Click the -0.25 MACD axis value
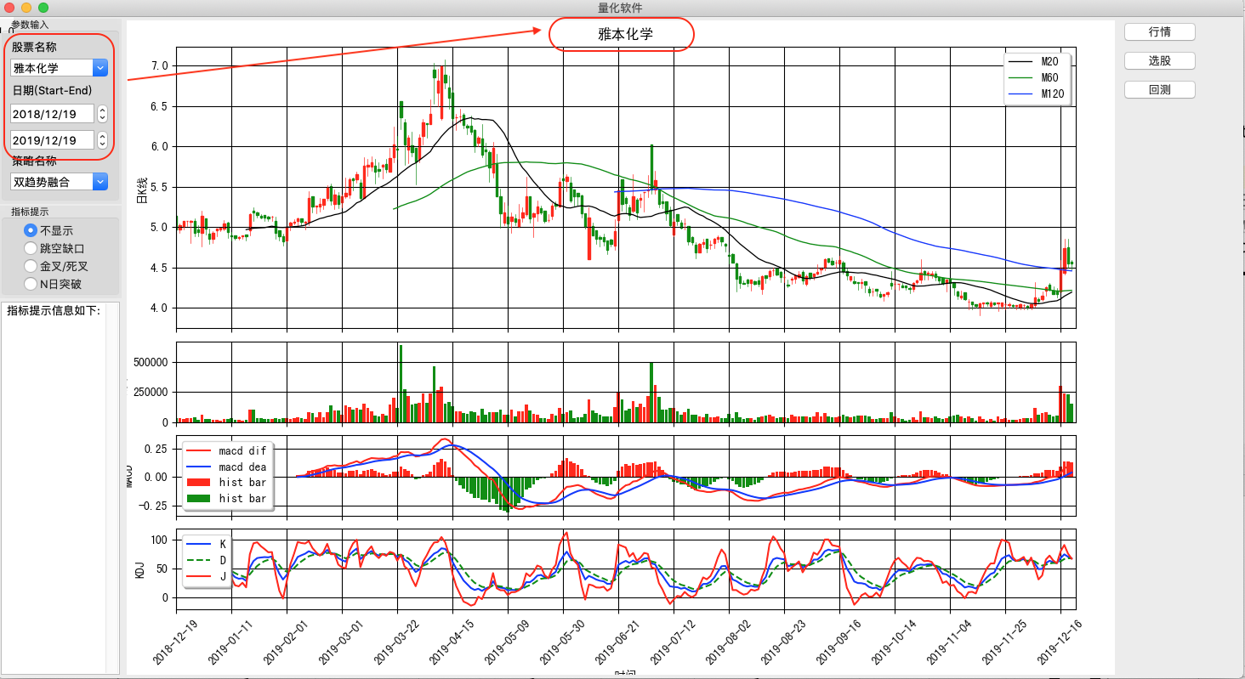The image size is (1245, 679). [154, 506]
